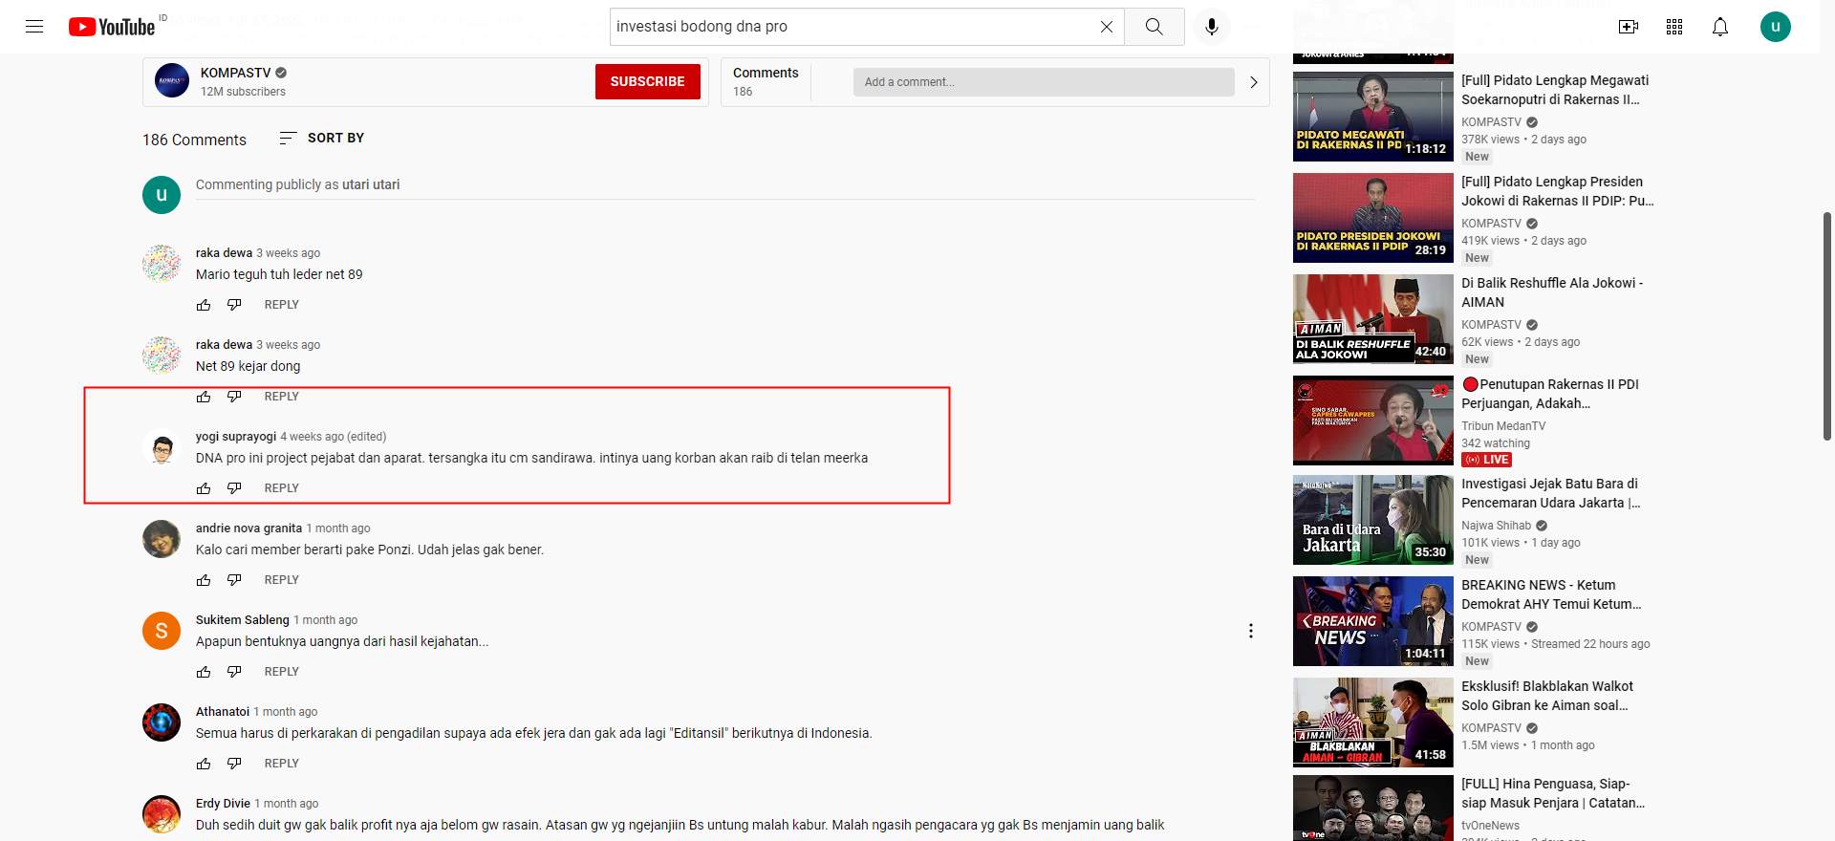Screen dimensions: 1835x841
Task: Open 'Eksklusif! Blakblakan Walkot Solo Gibran' title
Action: pyautogui.click(x=1547, y=696)
